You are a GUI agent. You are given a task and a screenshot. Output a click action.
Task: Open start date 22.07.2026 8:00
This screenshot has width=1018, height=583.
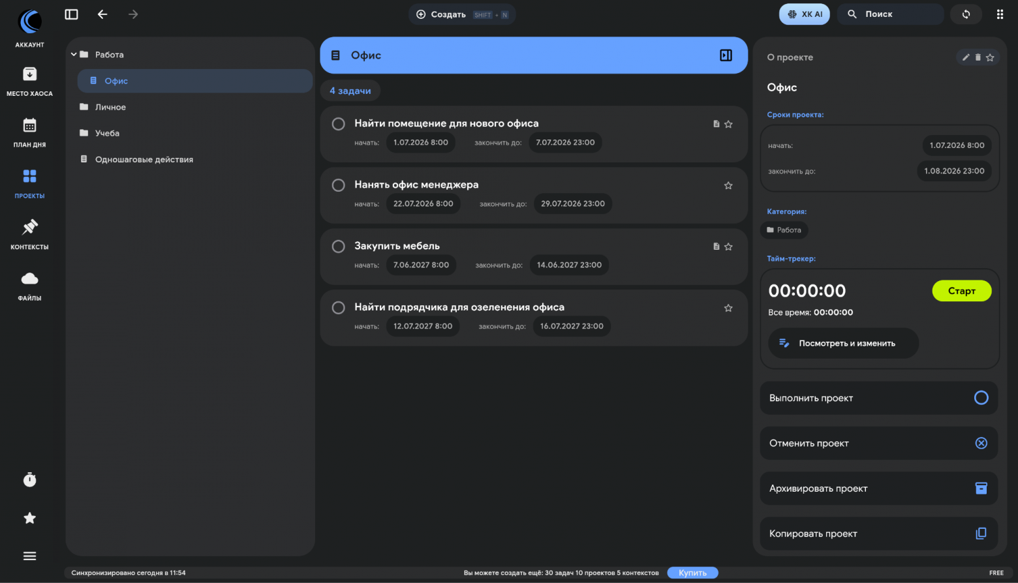point(424,203)
